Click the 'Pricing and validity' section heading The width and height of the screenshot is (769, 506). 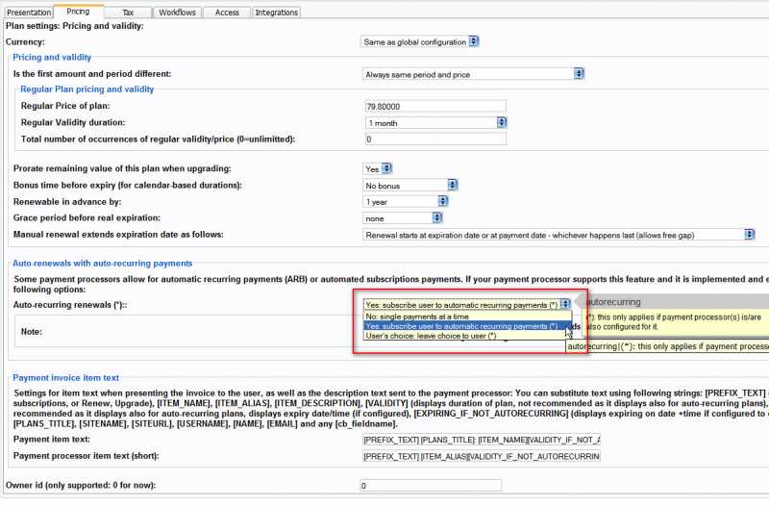[x=52, y=57]
